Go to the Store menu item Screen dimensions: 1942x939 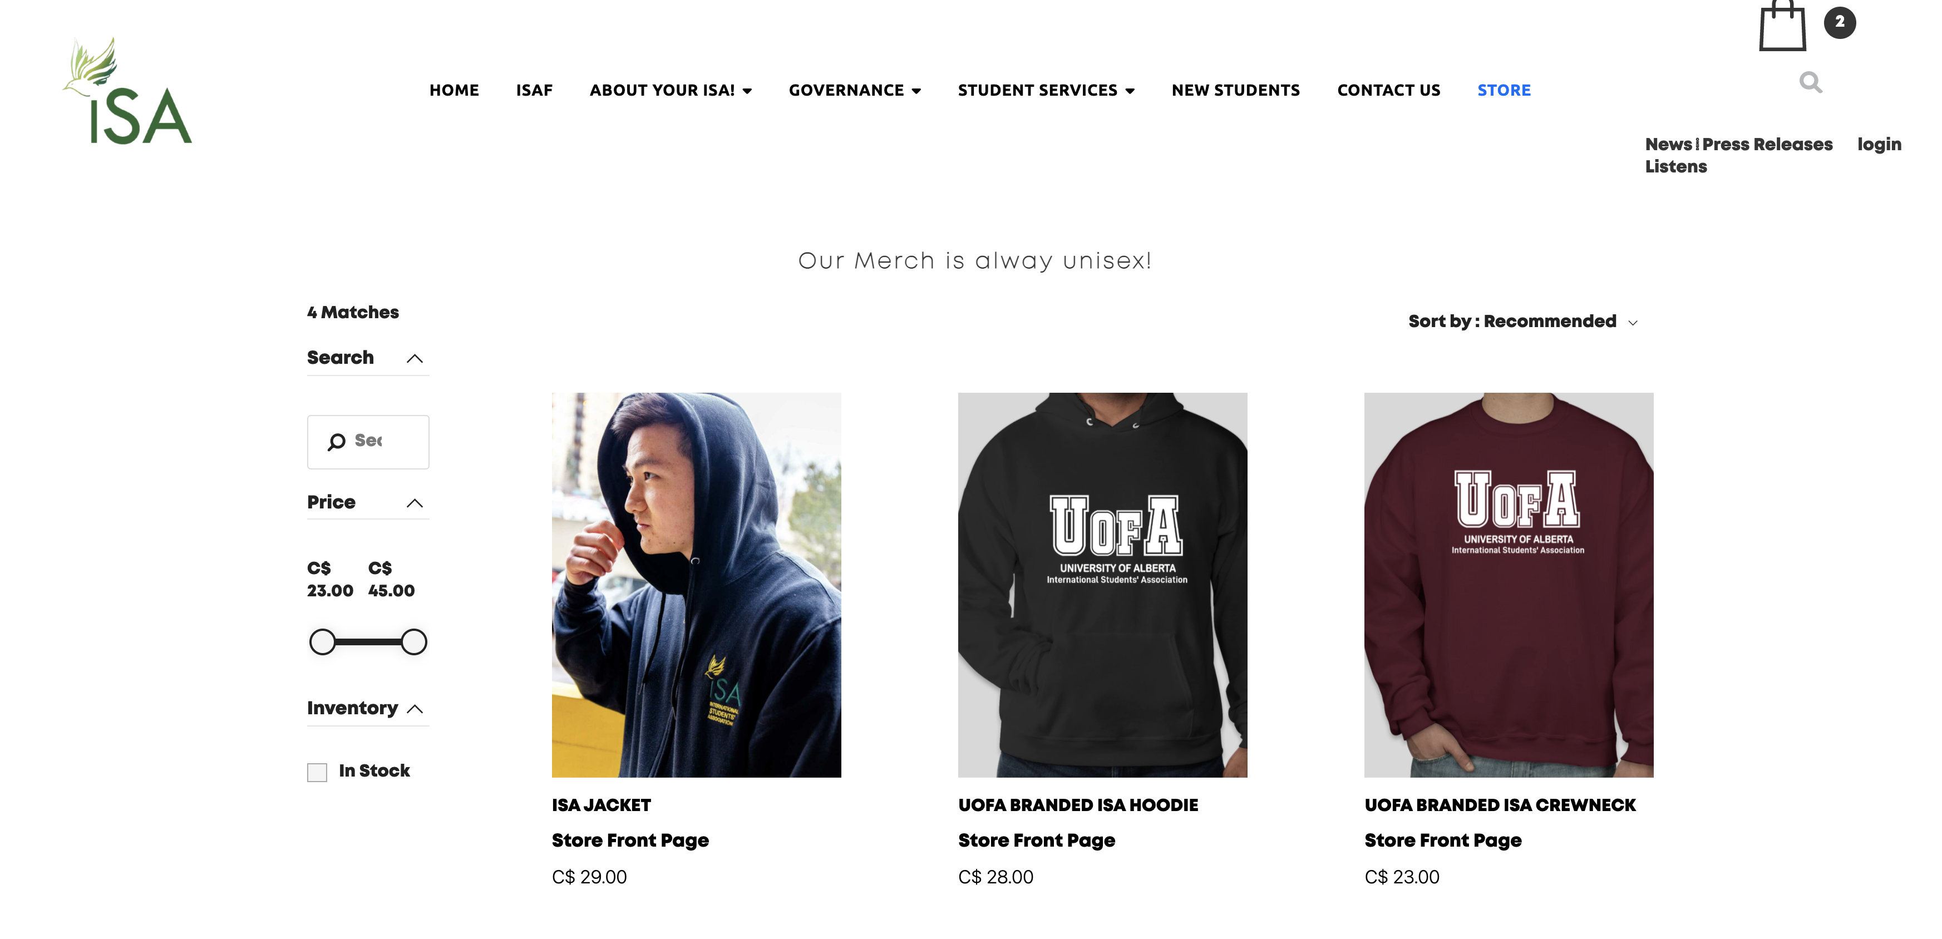[x=1503, y=91]
